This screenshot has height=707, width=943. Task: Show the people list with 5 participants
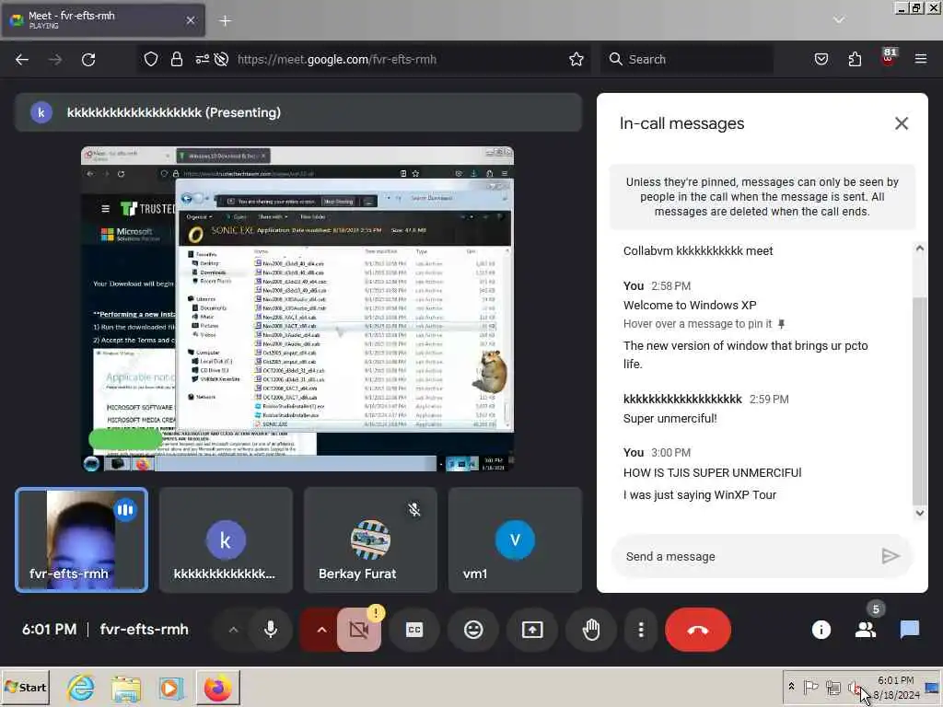tap(866, 630)
